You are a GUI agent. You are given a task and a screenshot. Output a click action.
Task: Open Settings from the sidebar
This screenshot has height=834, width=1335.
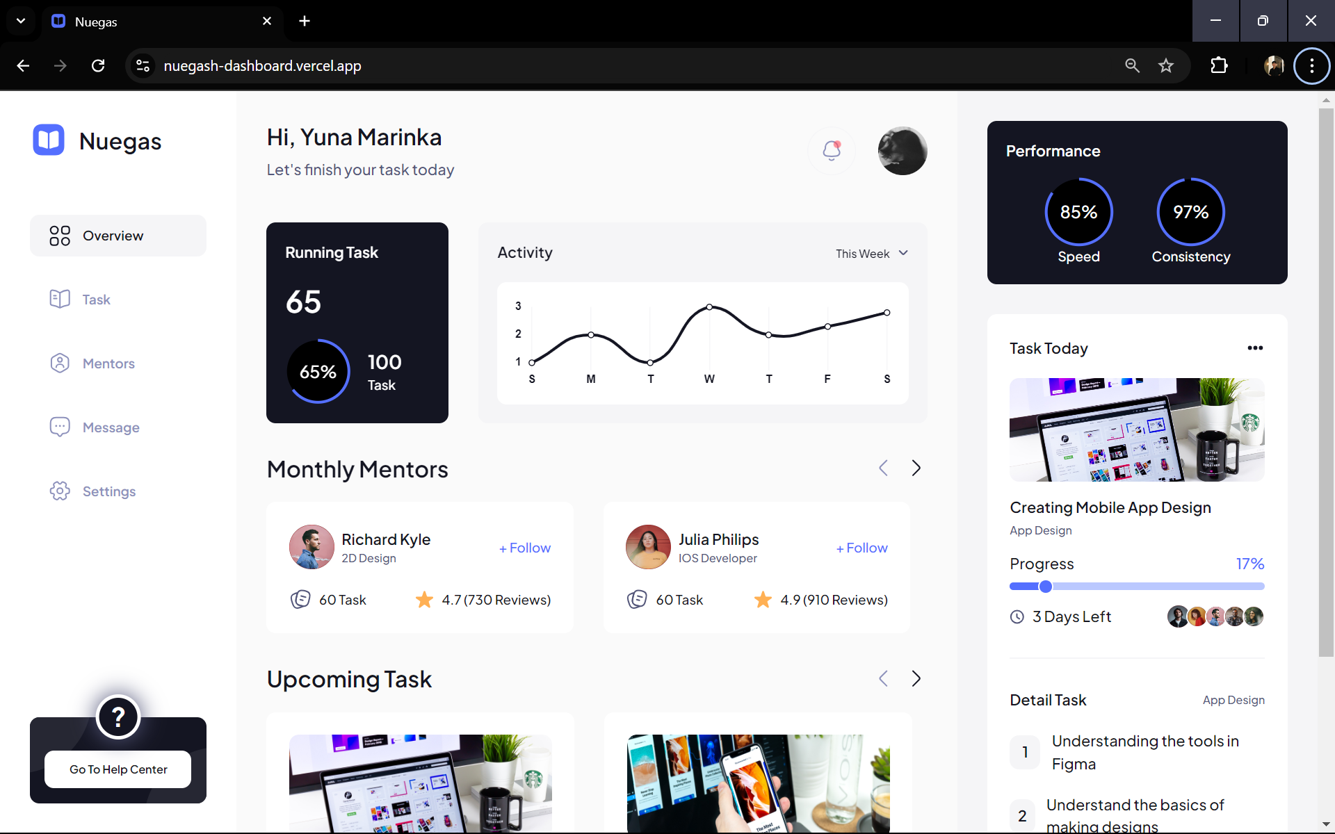(108, 491)
